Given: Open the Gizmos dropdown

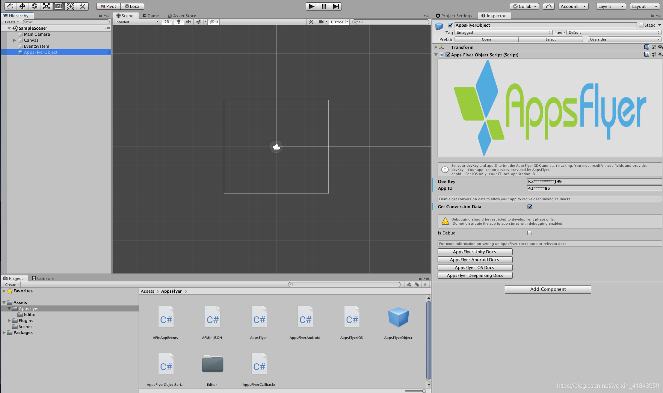Looking at the screenshot, I should tap(339, 22).
